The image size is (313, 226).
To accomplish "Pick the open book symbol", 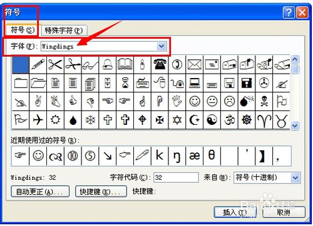I will [x=125, y=64].
